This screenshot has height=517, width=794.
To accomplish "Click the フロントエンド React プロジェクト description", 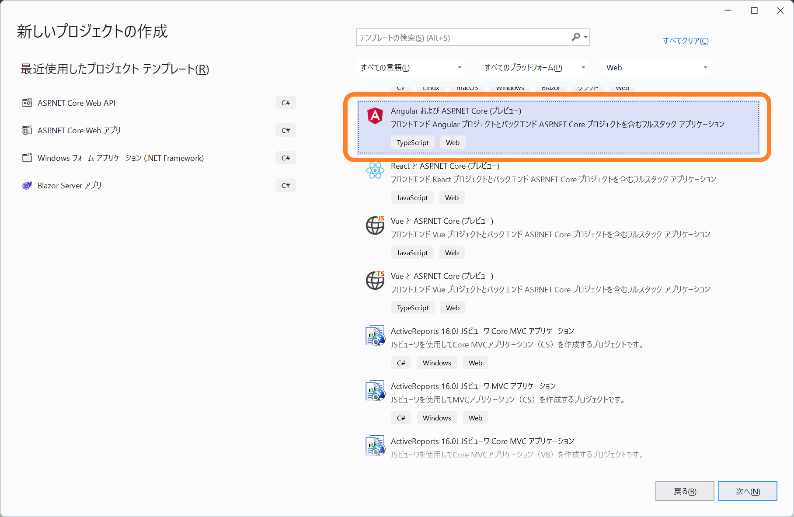I will (554, 179).
